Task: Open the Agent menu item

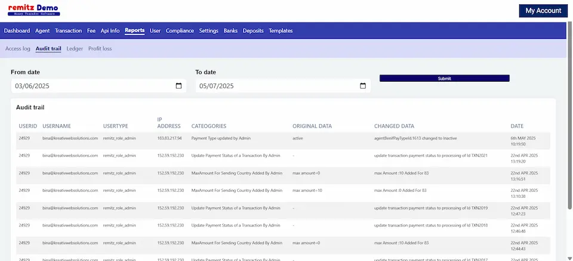Action: 42,30
